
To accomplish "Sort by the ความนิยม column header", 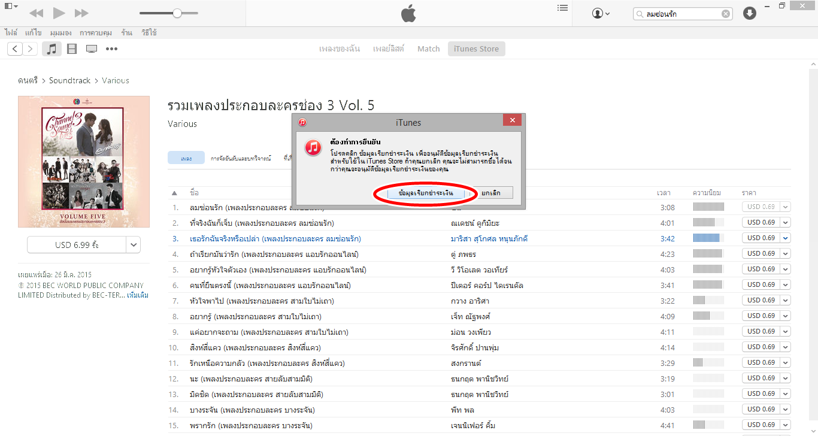I will click(x=707, y=193).
